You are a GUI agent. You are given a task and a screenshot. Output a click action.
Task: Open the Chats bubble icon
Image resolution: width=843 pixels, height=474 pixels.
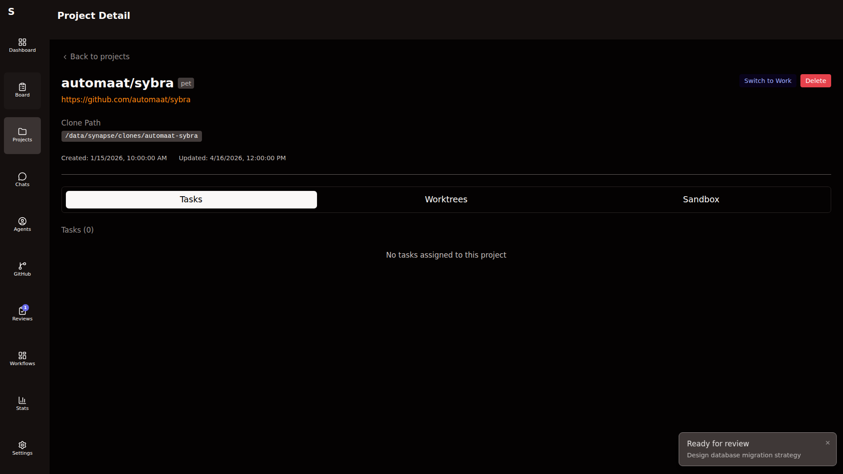tap(22, 180)
